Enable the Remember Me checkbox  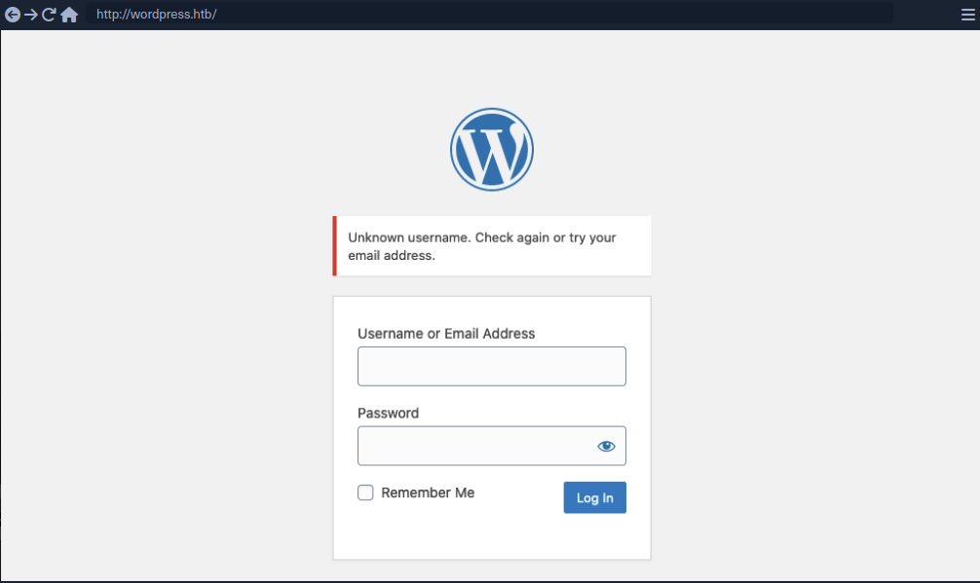365,492
